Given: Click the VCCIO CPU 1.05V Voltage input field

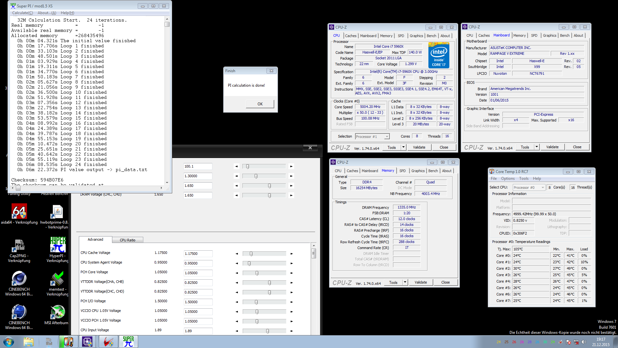Looking at the screenshot, I should point(198,312).
